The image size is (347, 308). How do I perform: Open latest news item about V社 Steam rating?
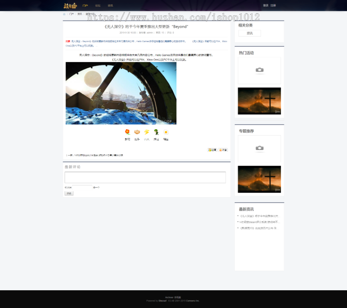point(260,222)
